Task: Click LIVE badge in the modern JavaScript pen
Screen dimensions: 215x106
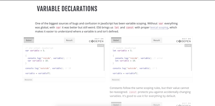Action: [188, 46]
